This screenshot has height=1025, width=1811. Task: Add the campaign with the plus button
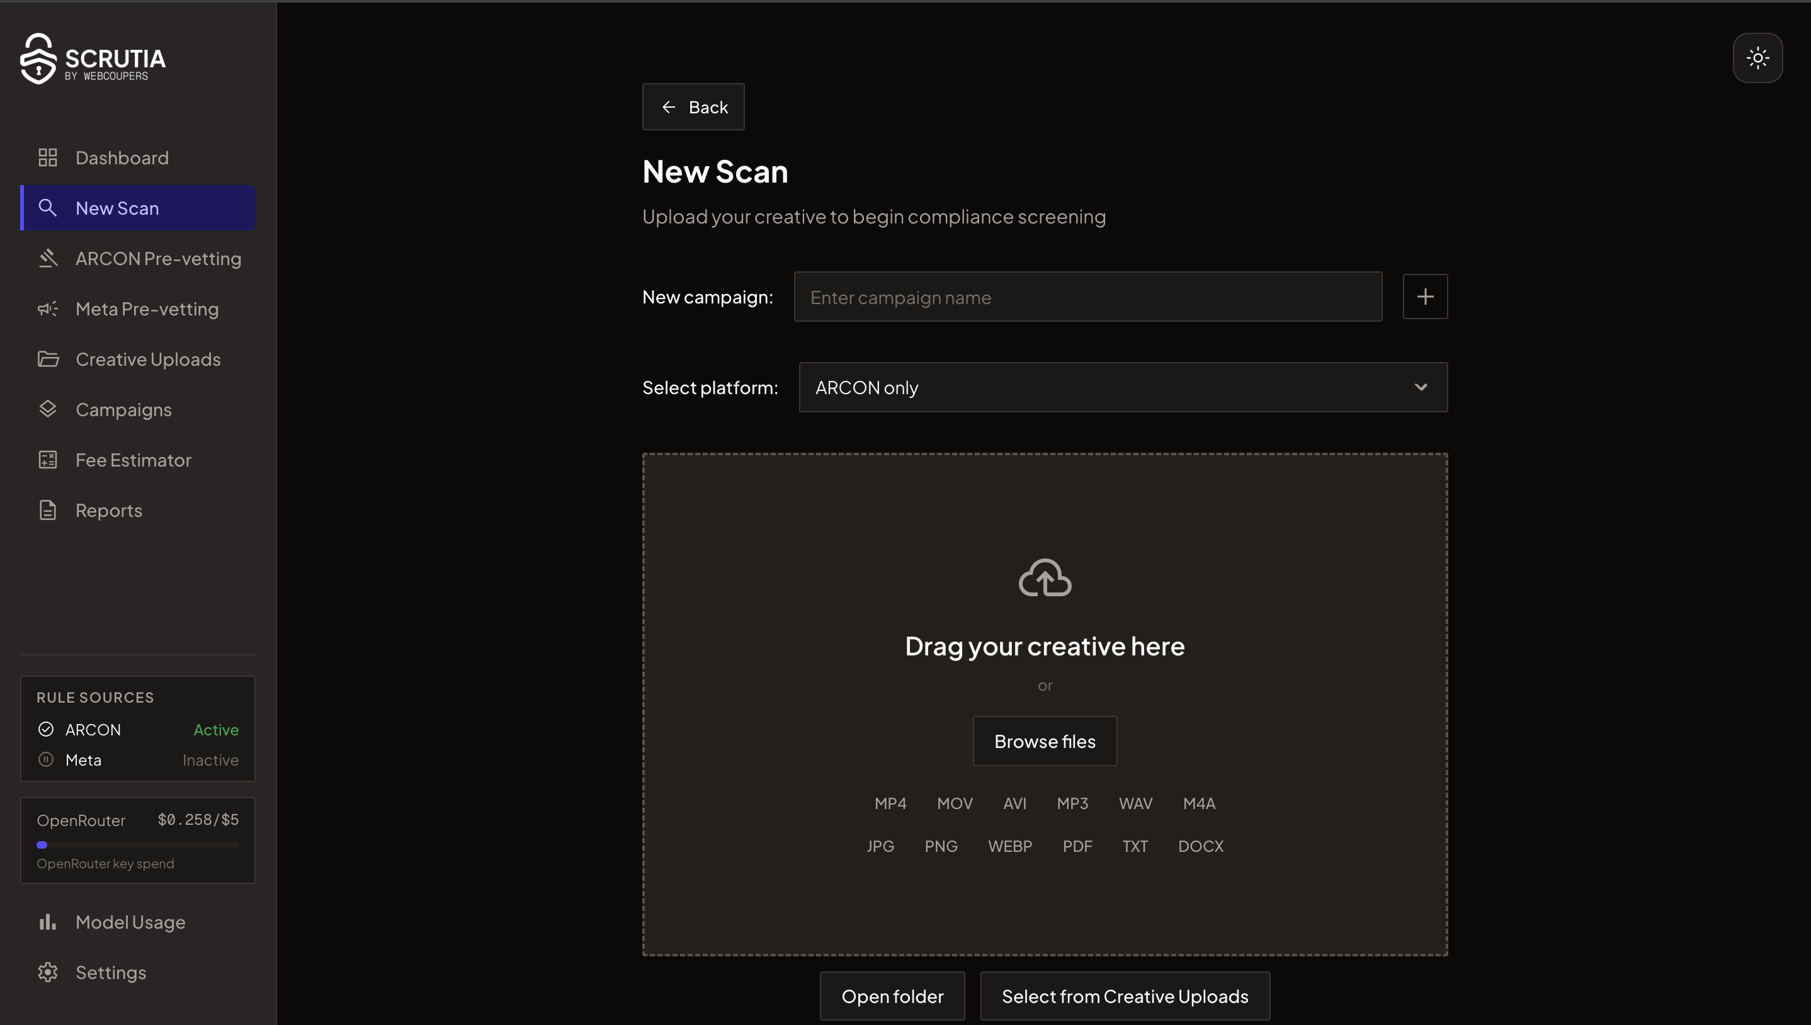1425,297
